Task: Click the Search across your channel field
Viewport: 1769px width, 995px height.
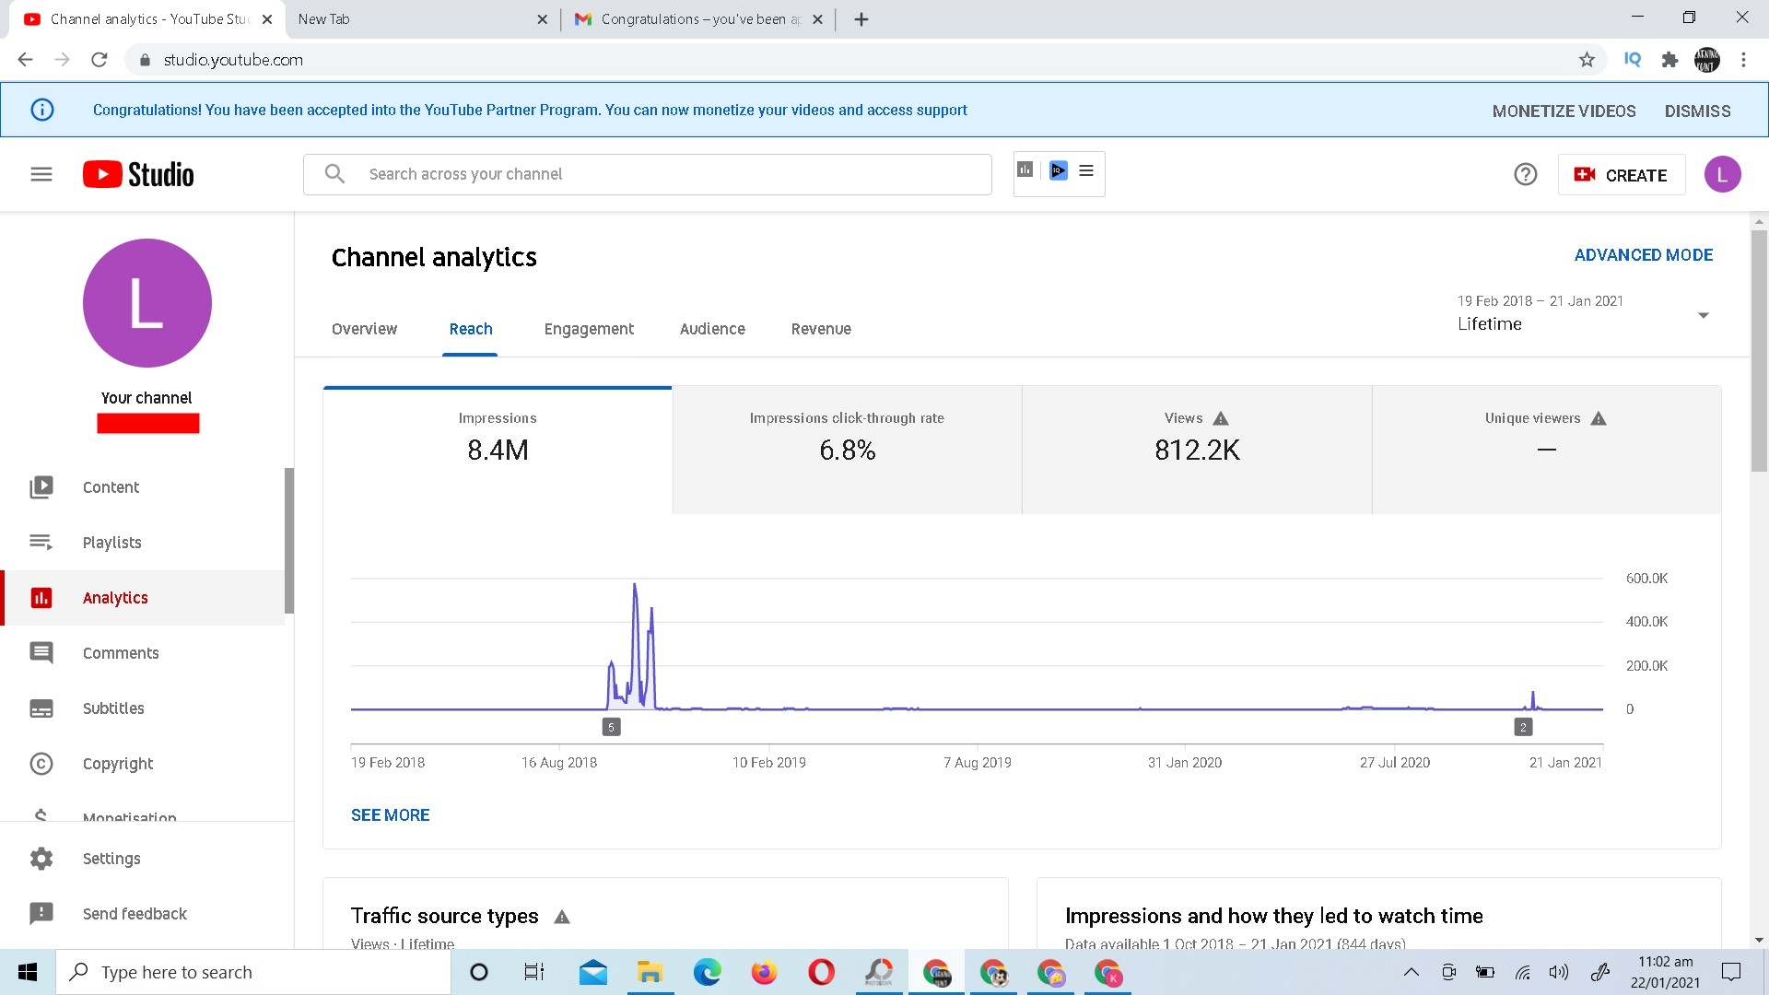Action: point(648,174)
